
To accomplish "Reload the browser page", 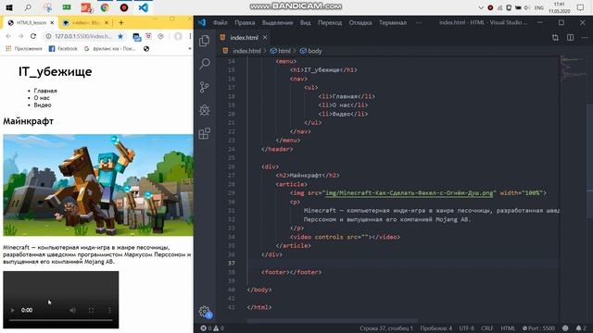I will pos(33,36).
